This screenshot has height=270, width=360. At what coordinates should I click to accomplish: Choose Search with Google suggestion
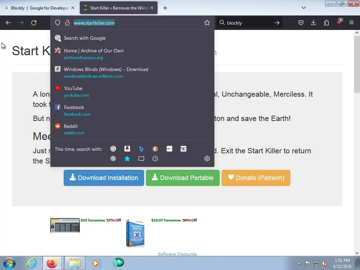[x=132, y=38]
